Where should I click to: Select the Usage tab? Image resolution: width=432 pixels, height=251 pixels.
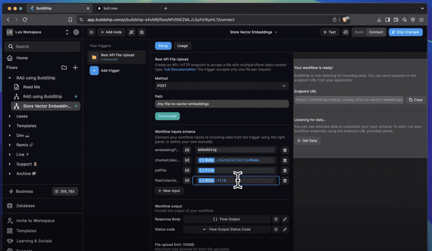point(183,46)
